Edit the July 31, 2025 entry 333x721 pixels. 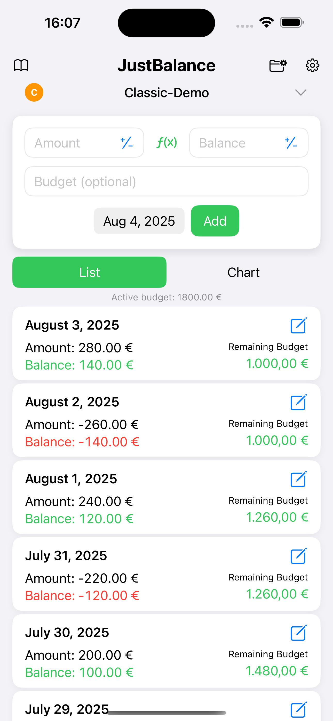(x=298, y=556)
